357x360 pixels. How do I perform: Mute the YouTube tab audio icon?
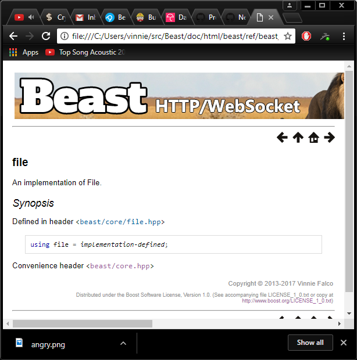point(31,17)
